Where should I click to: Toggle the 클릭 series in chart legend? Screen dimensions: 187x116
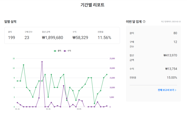pyautogui.click(x=57, y=51)
